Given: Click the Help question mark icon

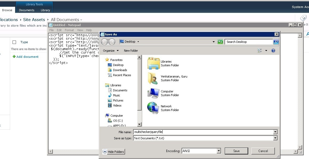Looking at the screenshot, I should [273, 50].
